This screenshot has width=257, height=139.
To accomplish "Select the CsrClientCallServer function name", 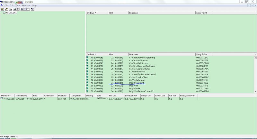I will click(138, 63).
